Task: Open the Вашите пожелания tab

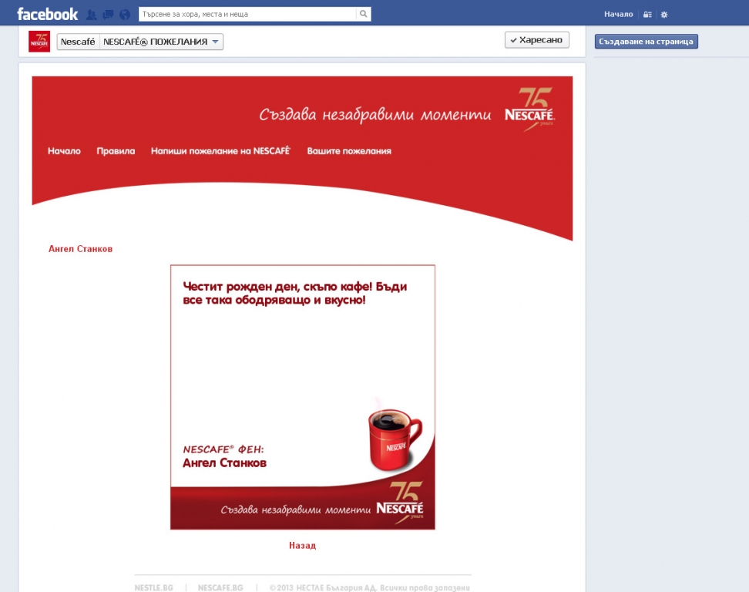Action: coord(349,151)
